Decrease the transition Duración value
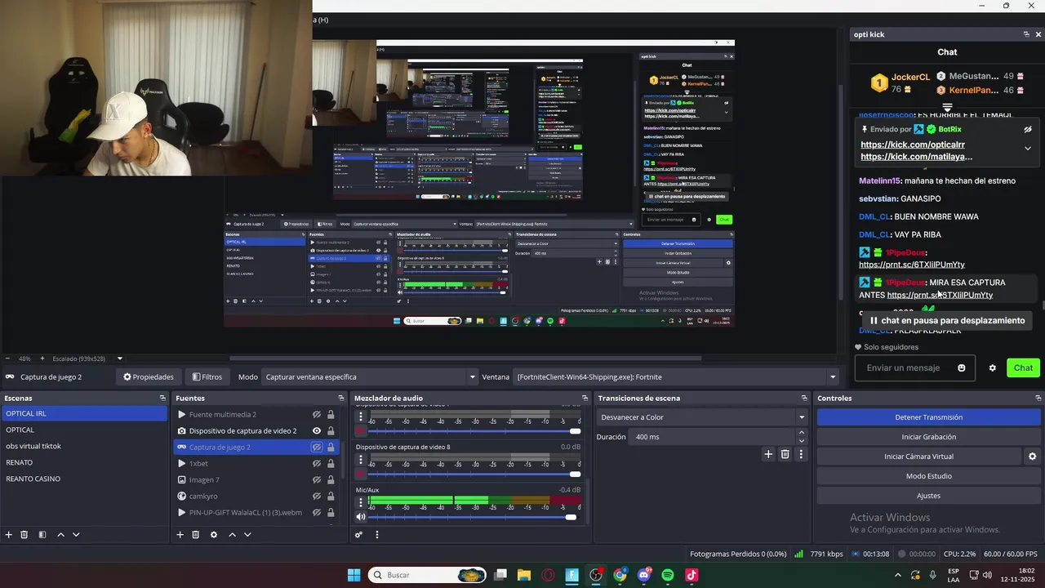Viewport: 1045px width, 588px height. click(x=801, y=441)
